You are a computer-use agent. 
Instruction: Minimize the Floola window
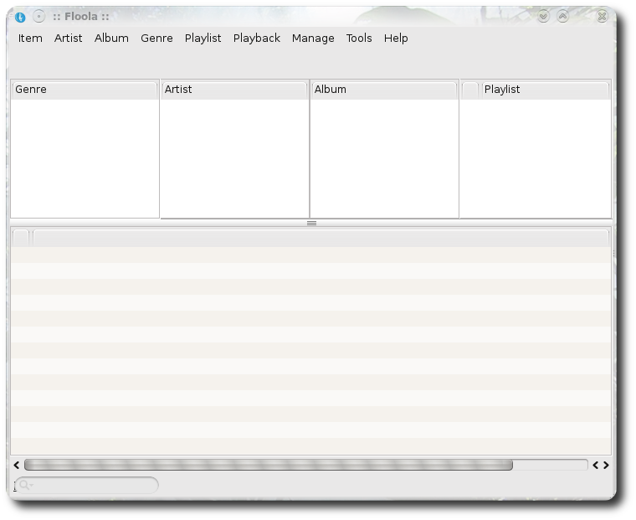pos(543,17)
